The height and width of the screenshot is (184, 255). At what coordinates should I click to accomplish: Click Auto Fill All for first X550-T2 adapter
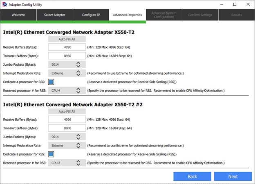coord(67,39)
